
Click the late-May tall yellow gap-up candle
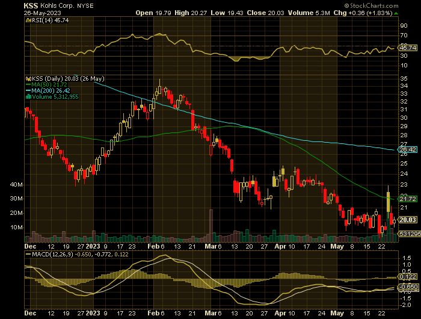click(x=388, y=202)
